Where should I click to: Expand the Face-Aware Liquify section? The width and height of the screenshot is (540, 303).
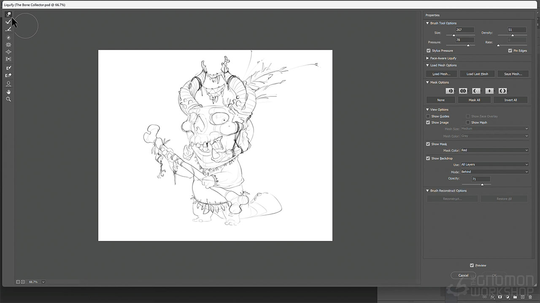427,58
